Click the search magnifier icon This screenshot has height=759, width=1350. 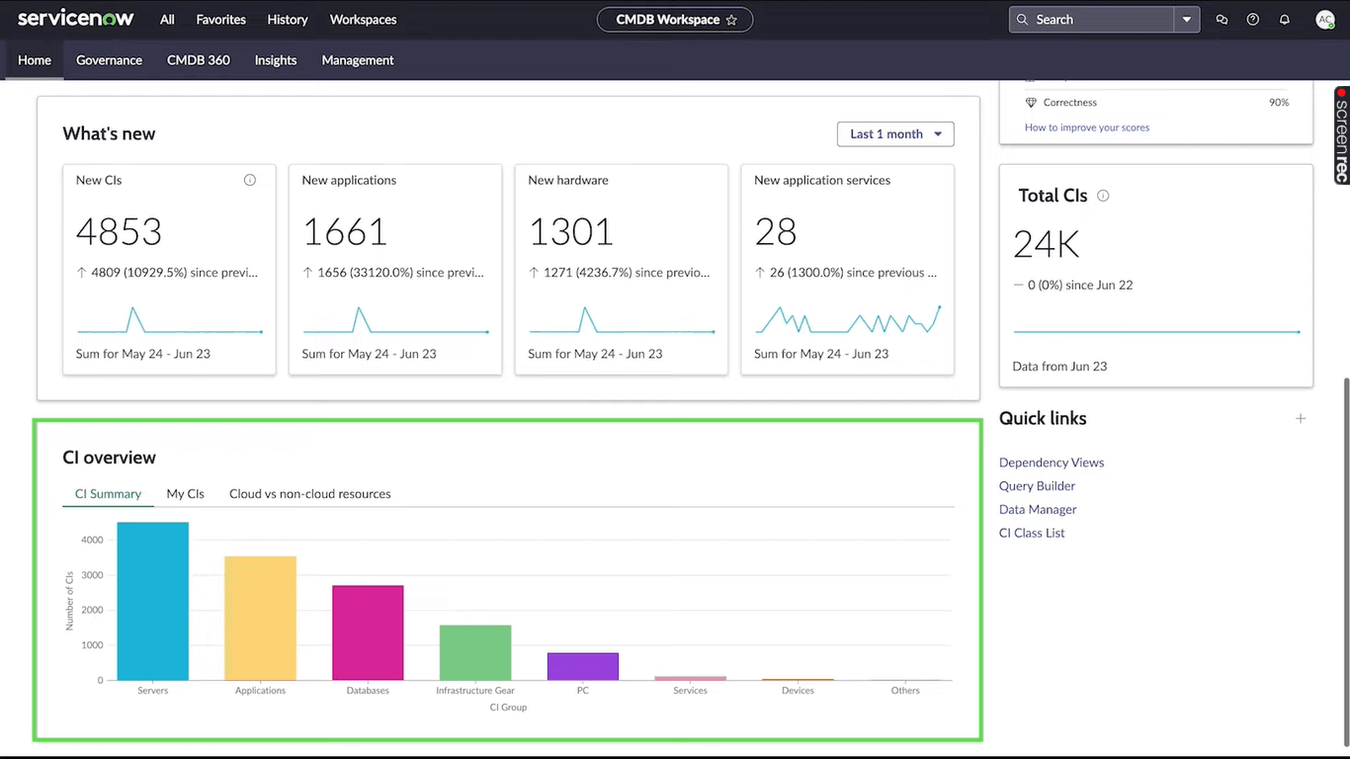click(1022, 19)
